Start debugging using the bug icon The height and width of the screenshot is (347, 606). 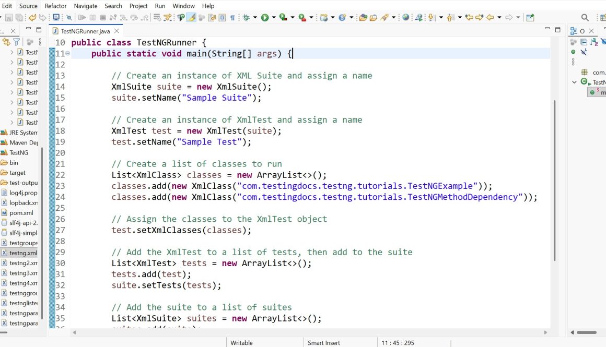247,17
